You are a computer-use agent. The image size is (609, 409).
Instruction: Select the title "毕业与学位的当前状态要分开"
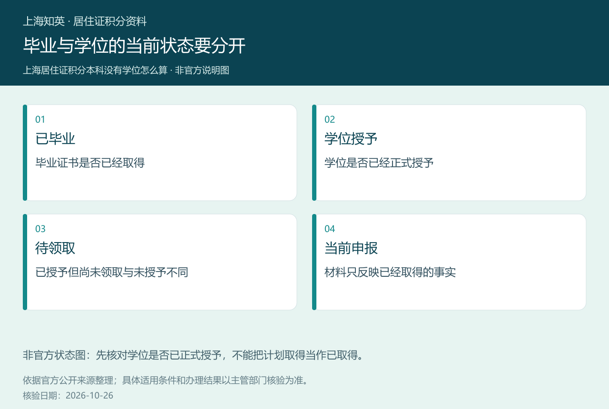[134, 46]
